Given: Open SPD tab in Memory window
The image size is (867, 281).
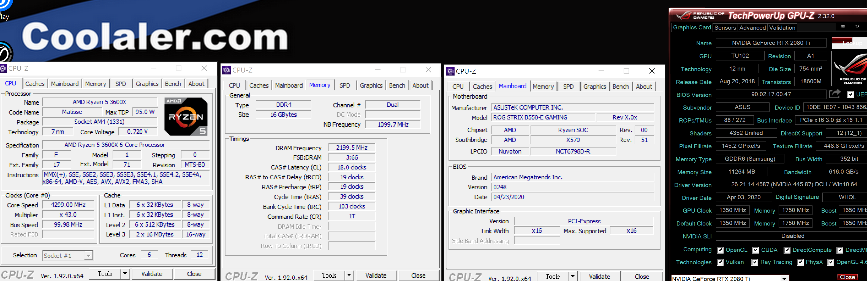Looking at the screenshot, I should pos(345,85).
